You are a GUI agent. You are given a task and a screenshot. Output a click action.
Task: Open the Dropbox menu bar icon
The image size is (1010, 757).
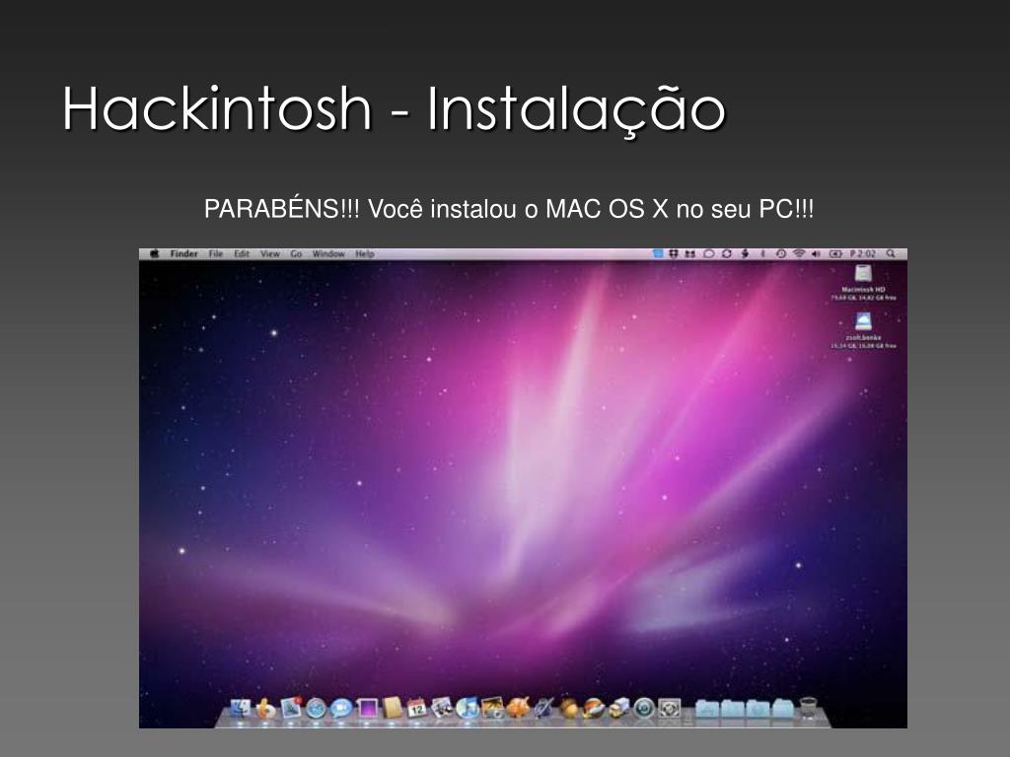674,253
